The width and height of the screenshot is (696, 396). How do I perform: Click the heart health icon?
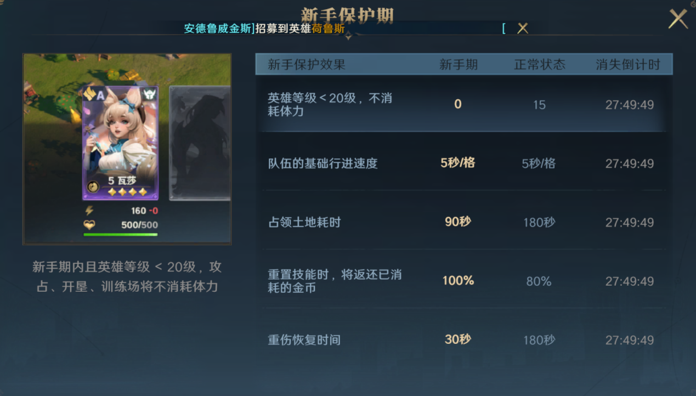click(89, 225)
